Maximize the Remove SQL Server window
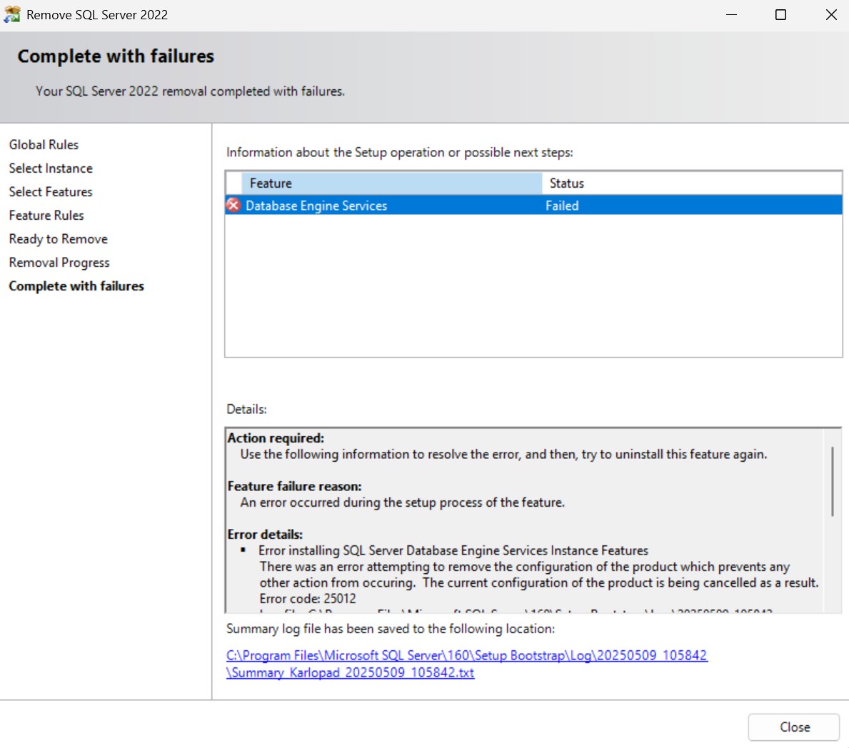Screen dimensions: 849x748 [780, 14]
